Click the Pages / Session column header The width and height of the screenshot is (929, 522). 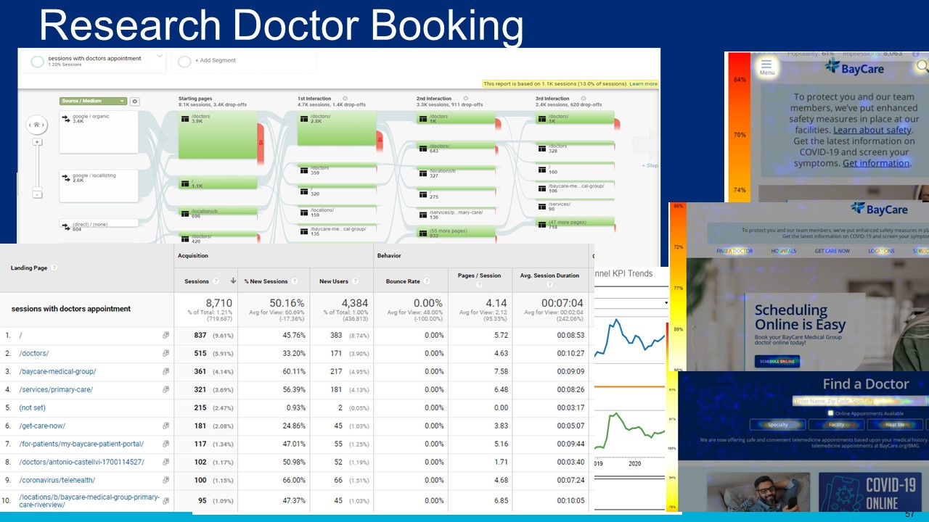(480, 275)
